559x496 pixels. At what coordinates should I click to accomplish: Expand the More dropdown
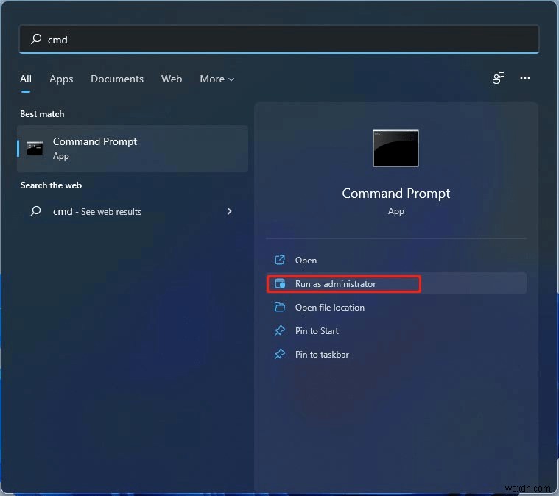coord(217,79)
